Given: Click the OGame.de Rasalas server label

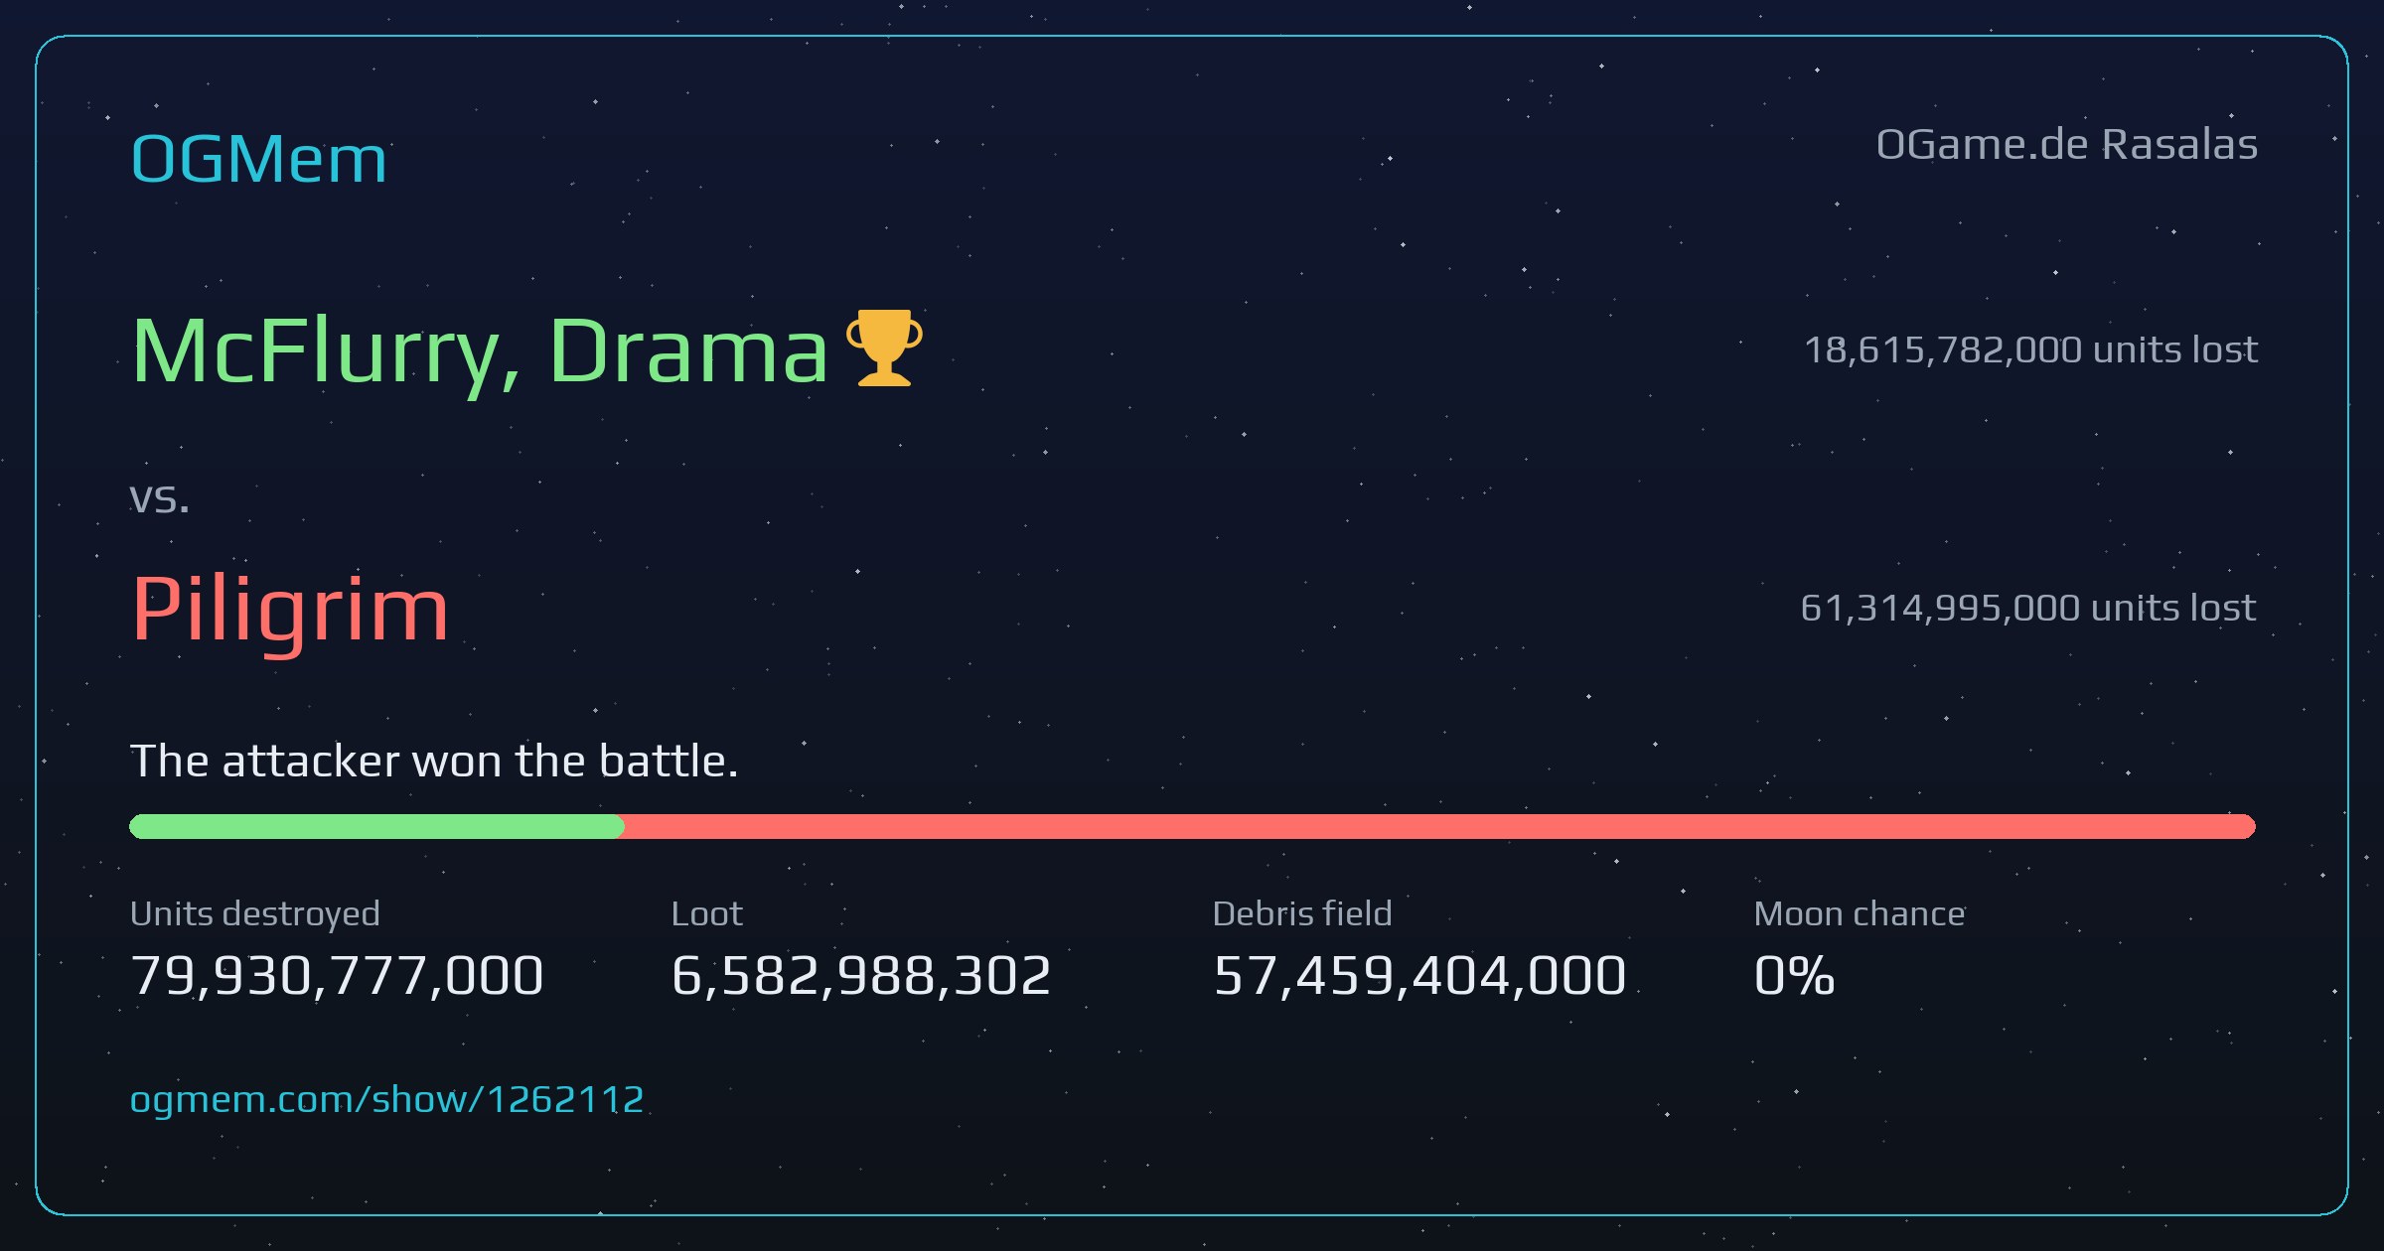Looking at the screenshot, I should (2067, 145).
